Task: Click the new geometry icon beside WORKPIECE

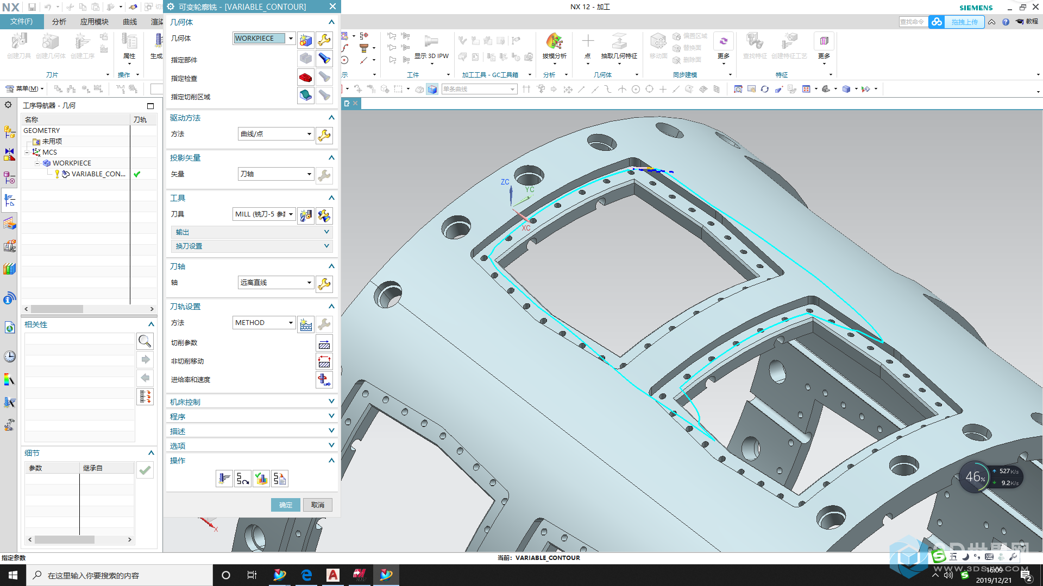Action: pos(306,40)
